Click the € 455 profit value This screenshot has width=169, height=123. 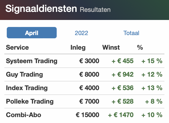pos(123,61)
